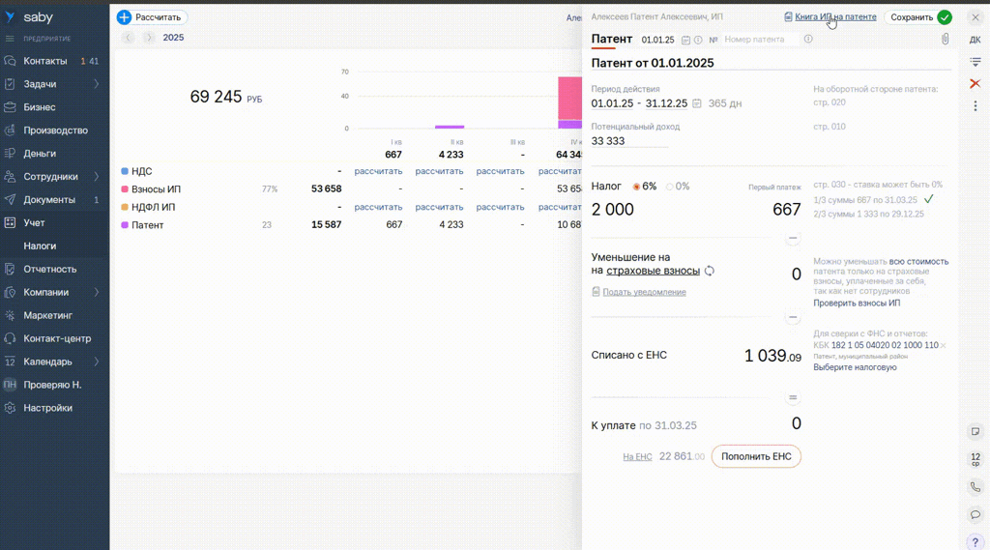Open the Деньги sidebar section
990x550 pixels.
(40, 154)
